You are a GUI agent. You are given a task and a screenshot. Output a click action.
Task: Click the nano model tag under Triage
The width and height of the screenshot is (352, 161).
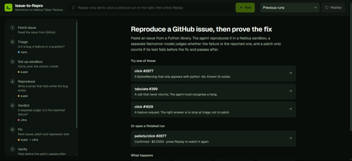(22, 52)
